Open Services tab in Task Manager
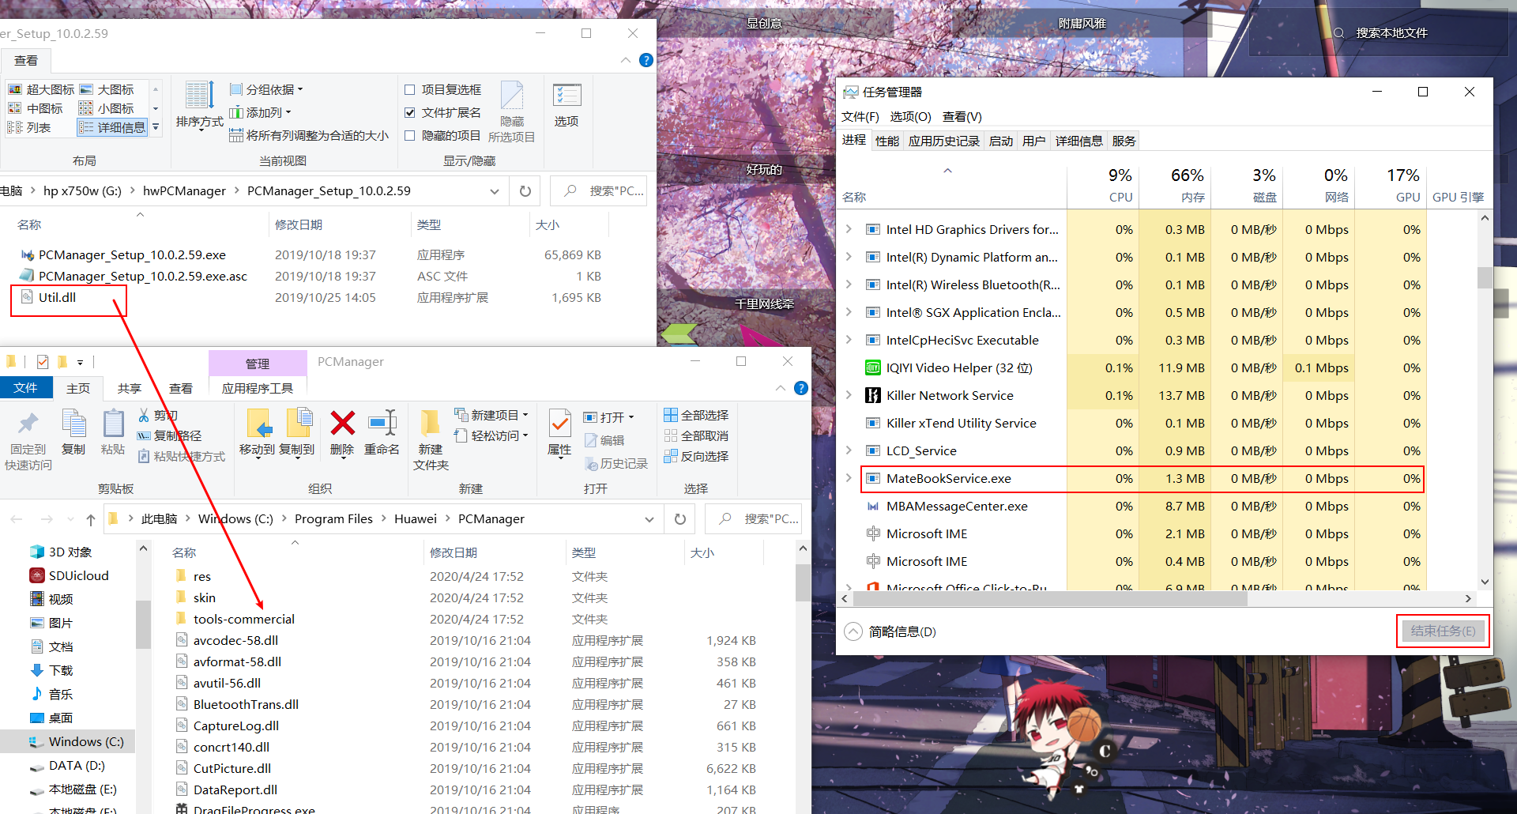The width and height of the screenshot is (1517, 814). [1124, 141]
